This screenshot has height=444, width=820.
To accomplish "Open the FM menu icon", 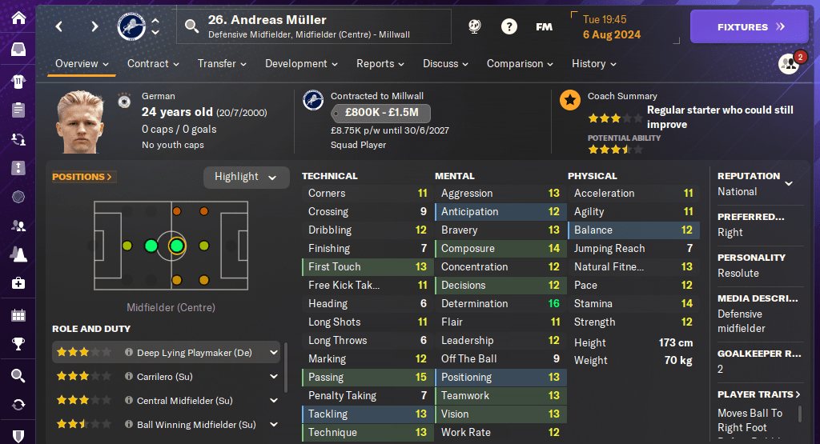I will pos(544,26).
